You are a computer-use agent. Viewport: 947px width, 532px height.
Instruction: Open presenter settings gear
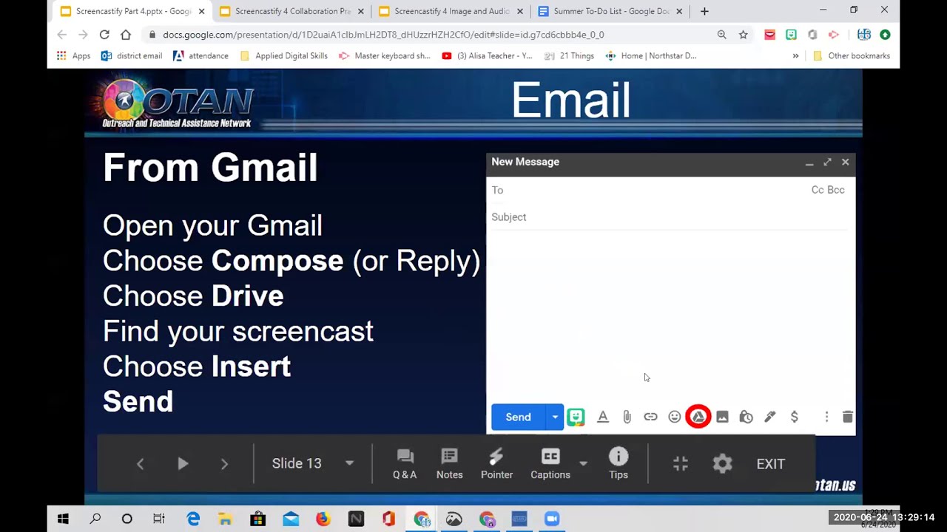(x=722, y=463)
